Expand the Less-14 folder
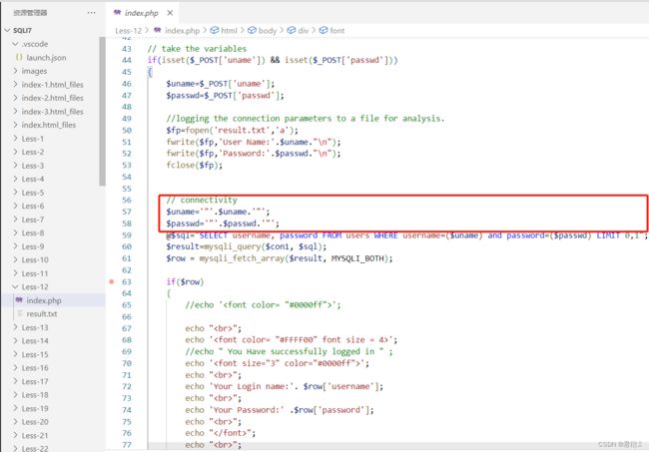This screenshot has height=452, width=649. pyautogui.click(x=15, y=341)
